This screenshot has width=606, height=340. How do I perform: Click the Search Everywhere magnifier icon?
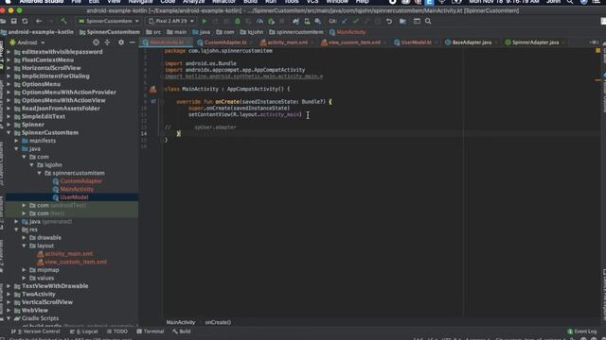point(428,21)
